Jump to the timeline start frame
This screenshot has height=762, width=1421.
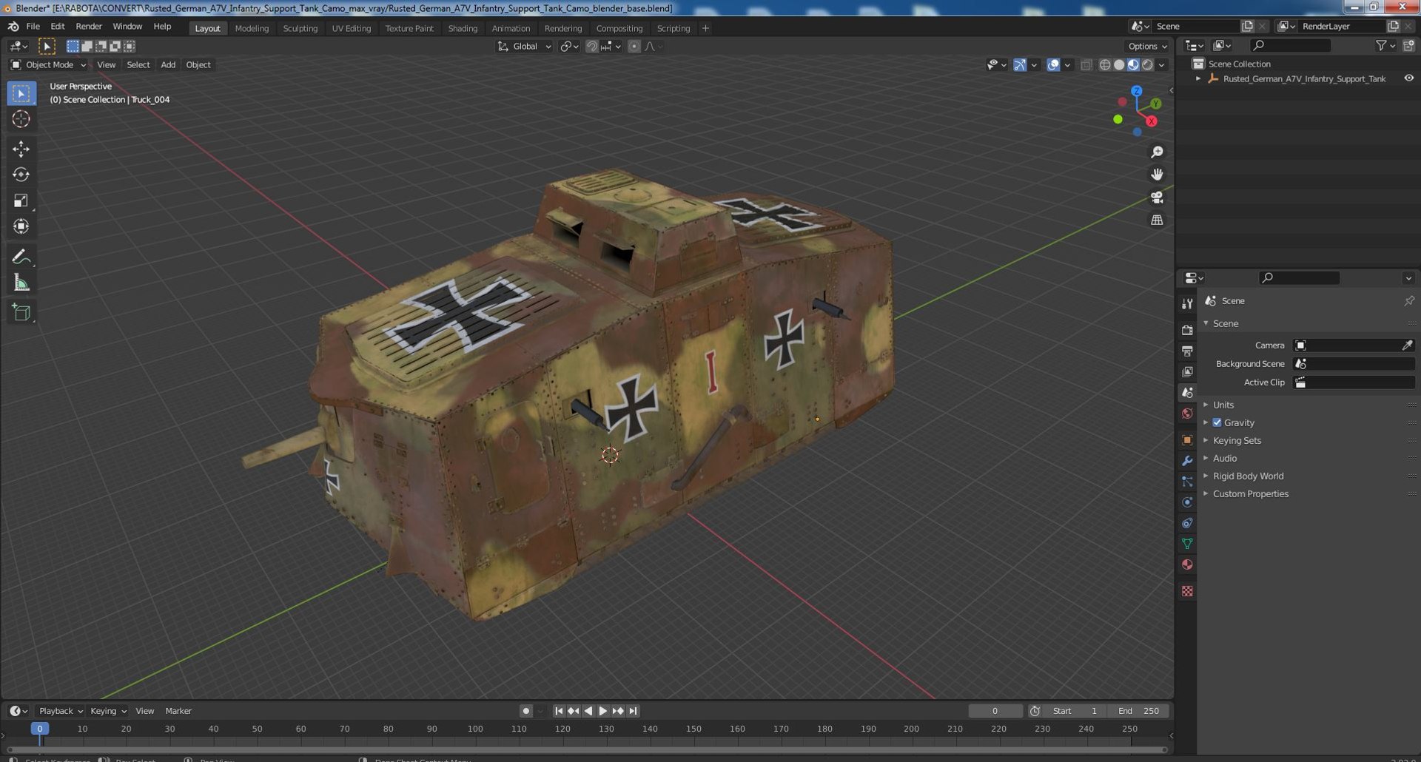click(x=559, y=711)
